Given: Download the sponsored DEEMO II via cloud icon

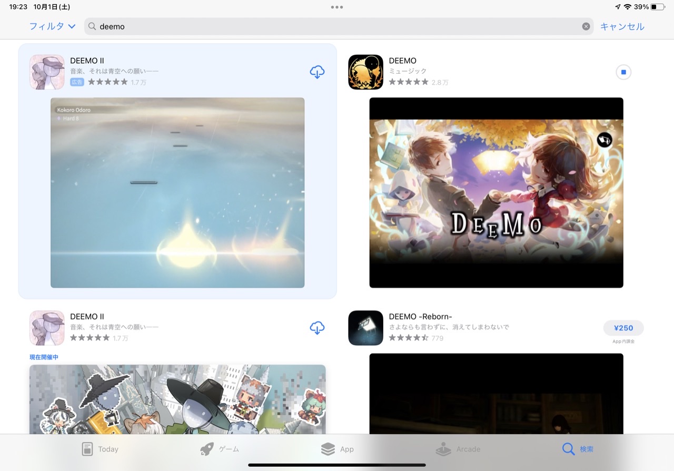Looking at the screenshot, I should click(x=317, y=72).
